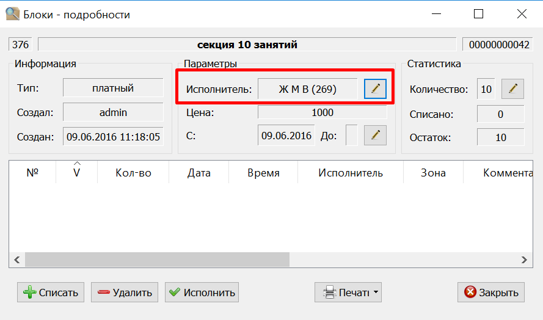The width and height of the screenshot is (543, 320).
Task: Click the Создал field showing admin
Action: click(113, 112)
